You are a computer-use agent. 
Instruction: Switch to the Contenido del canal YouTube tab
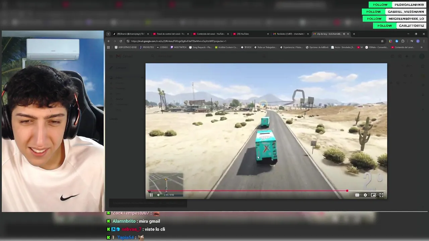[210, 34]
